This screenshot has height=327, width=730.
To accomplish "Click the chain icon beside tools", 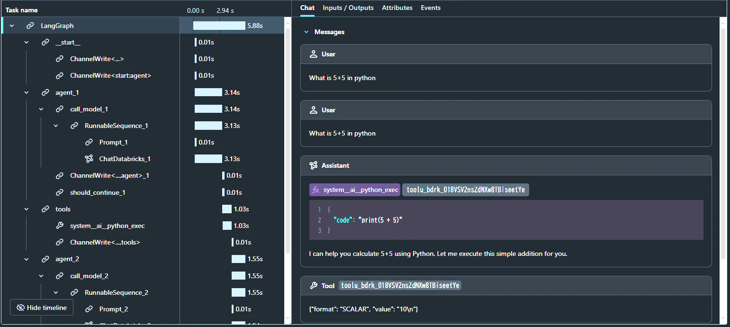I will point(45,209).
